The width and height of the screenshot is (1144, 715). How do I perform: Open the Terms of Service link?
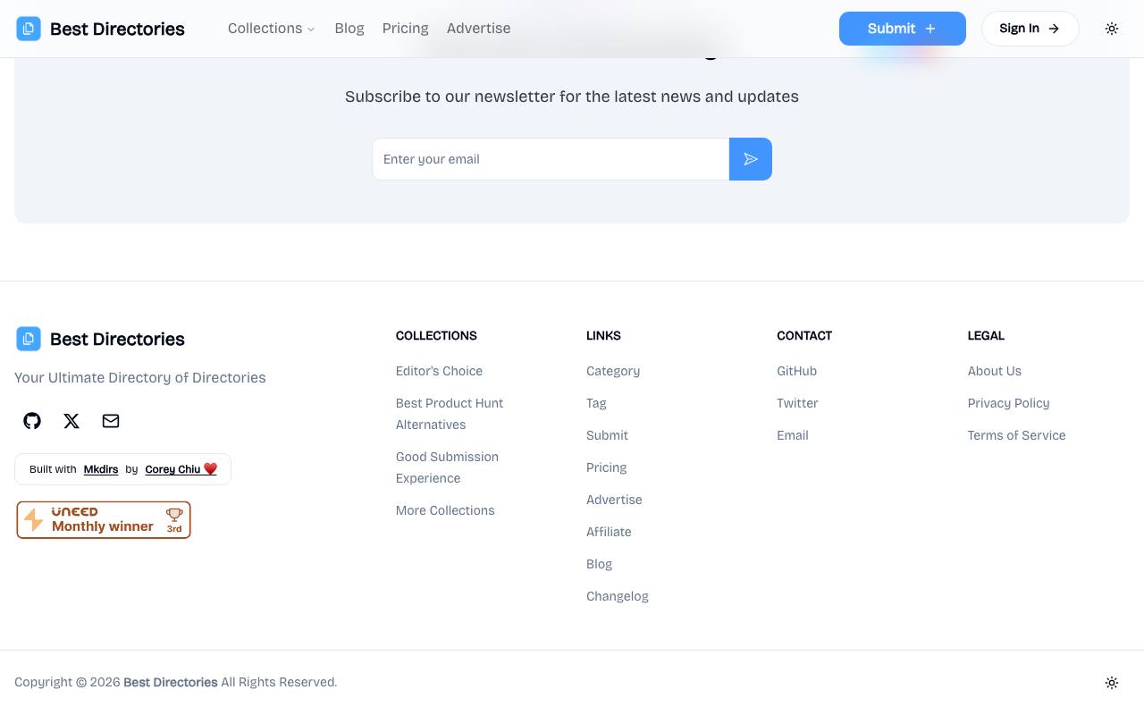(1016, 435)
